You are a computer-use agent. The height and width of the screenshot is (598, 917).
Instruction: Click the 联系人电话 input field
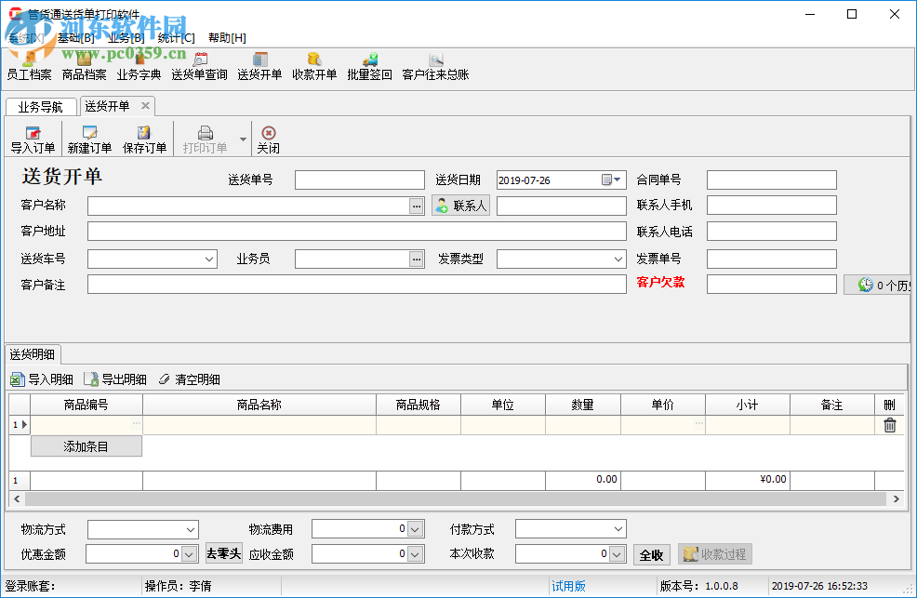(x=771, y=232)
